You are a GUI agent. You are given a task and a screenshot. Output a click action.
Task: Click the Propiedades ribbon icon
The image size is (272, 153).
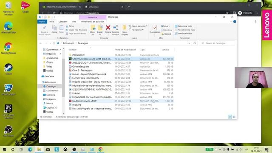(x=155, y=28)
